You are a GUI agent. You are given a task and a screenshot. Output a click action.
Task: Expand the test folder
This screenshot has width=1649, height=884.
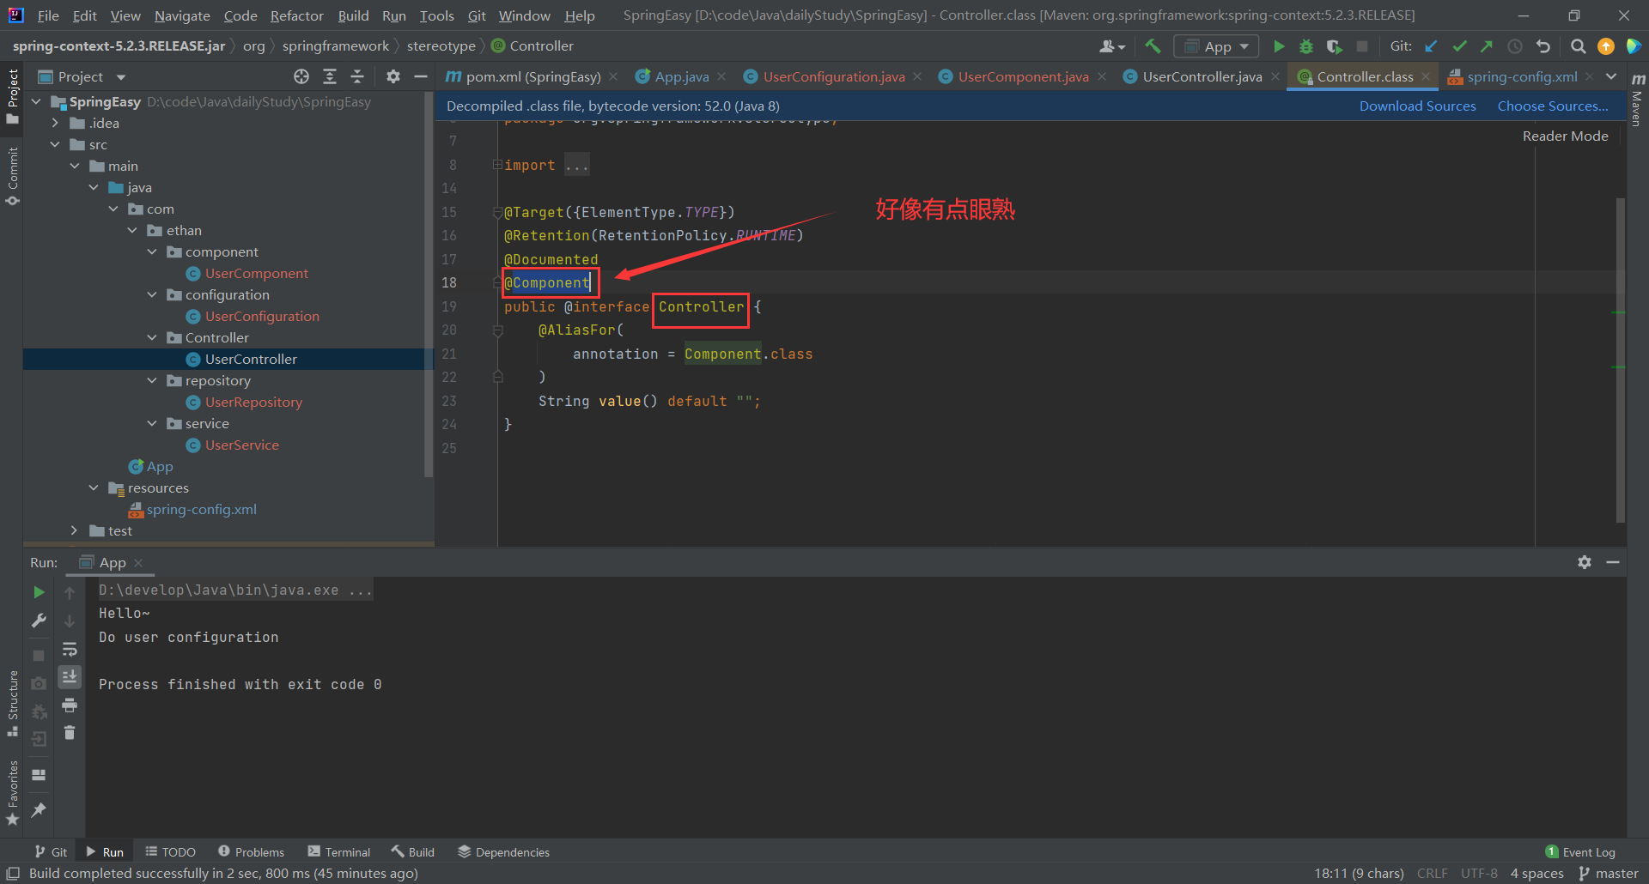point(74,530)
